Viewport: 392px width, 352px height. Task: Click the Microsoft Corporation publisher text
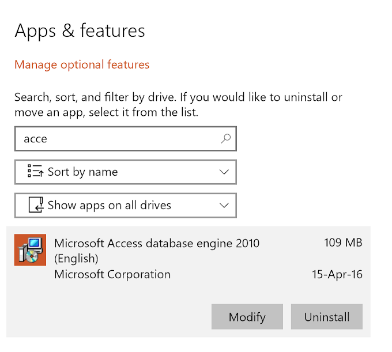click(x=112, y=274)
